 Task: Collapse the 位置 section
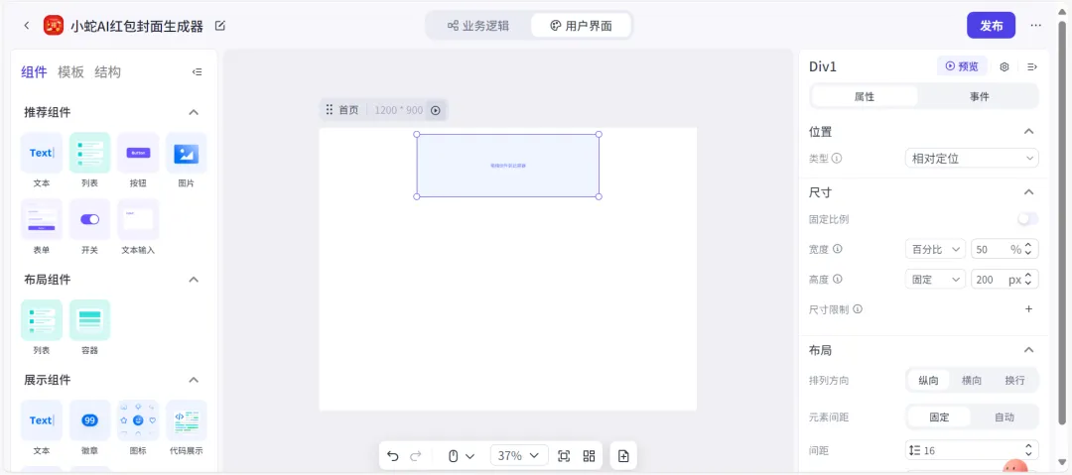(x=1028, y=131)
